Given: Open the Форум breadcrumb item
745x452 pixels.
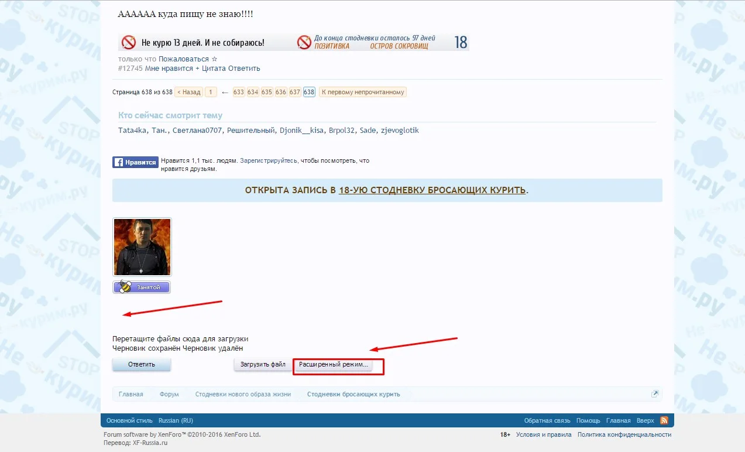Looking at the screenshot, I should coord(169,394).
